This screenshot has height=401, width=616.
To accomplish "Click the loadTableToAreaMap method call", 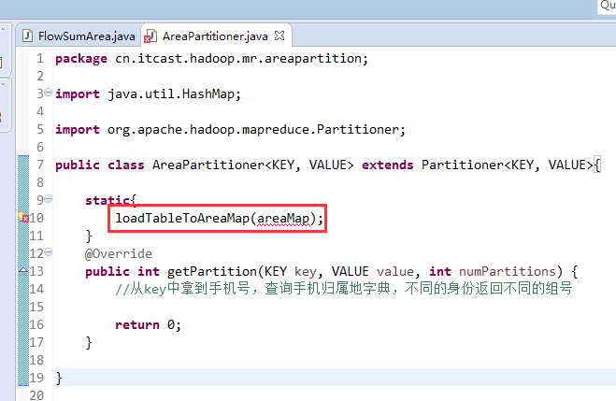I will pos(182,218).
